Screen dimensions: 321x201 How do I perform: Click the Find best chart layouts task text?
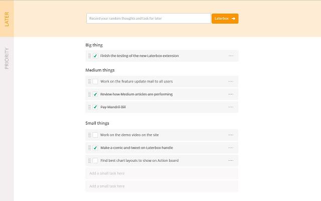(139, 161)
